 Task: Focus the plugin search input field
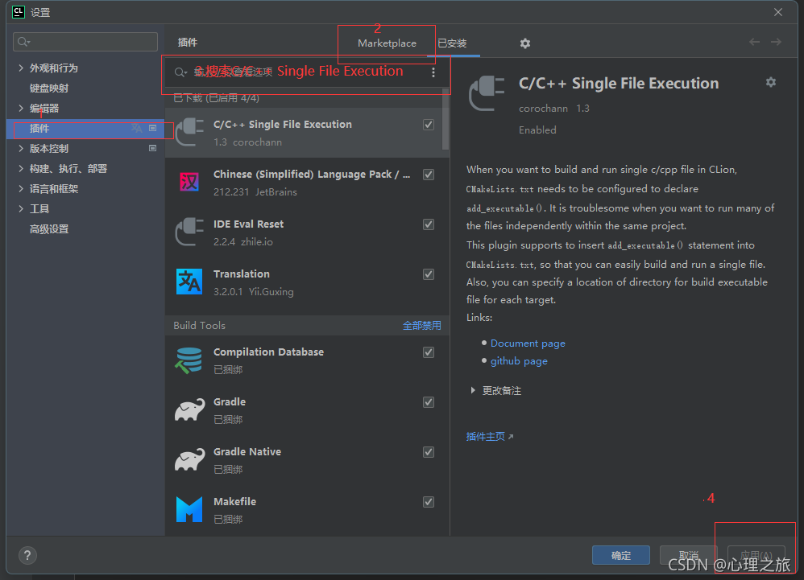[305, 72]
